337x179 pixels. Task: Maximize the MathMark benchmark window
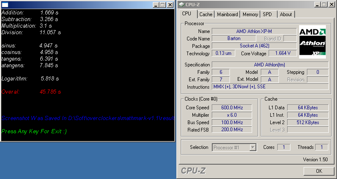(x=163, y=5)
